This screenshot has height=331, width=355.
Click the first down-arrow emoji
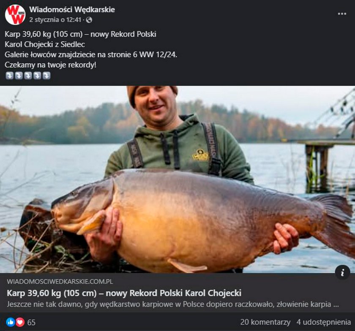tap(9, 76)
